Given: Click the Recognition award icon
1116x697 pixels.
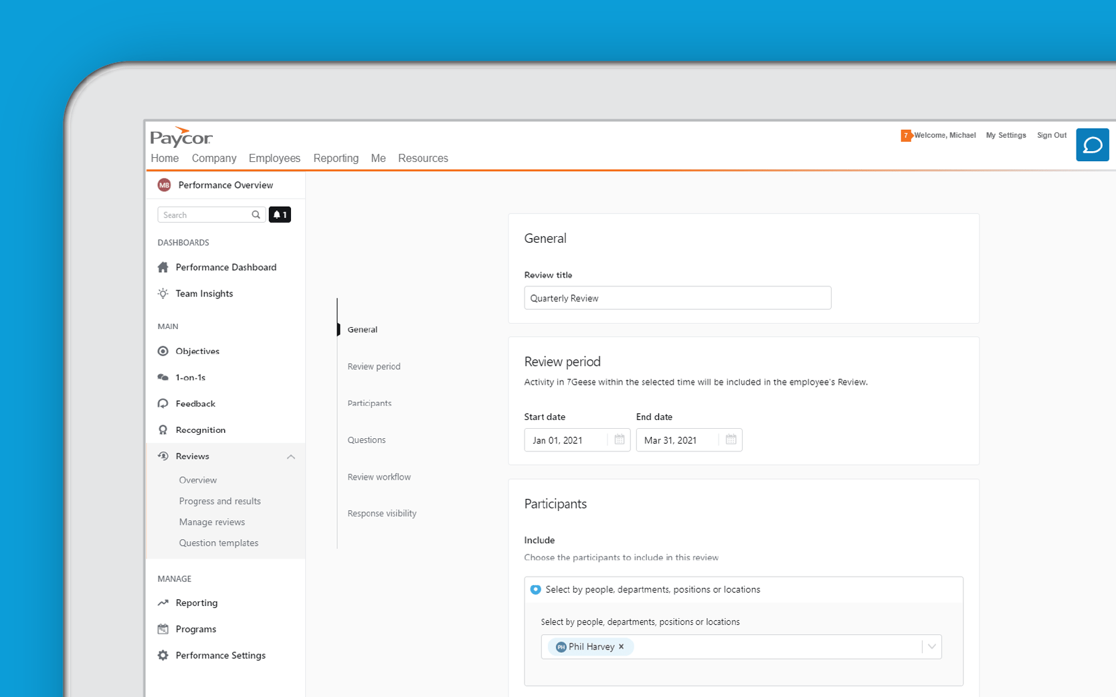Looking at the screenshot, I should (x=163, y=430).
